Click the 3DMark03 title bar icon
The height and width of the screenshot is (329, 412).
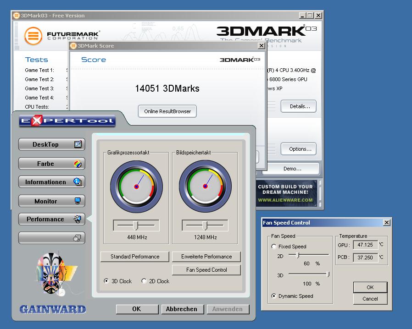[x=17, y=16]
